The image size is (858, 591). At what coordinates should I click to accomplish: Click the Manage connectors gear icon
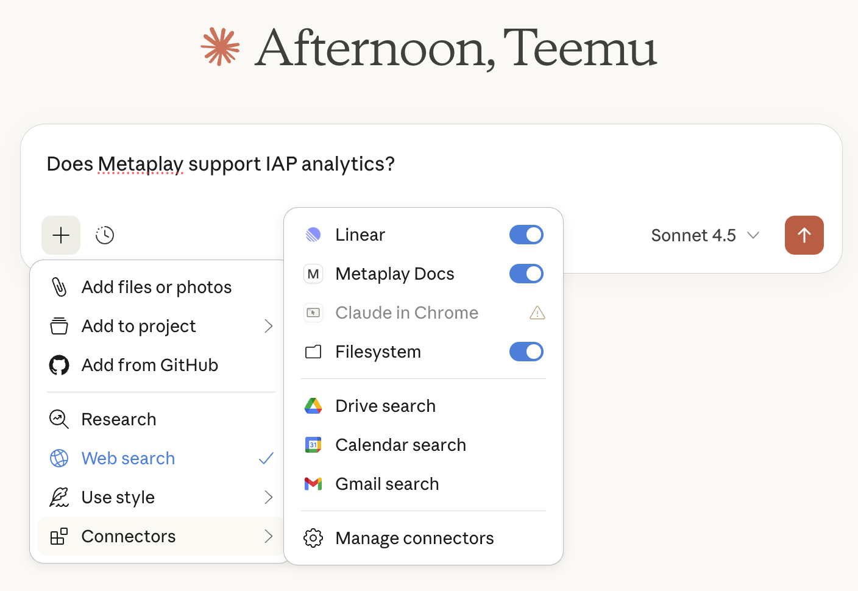click(313, 538)
